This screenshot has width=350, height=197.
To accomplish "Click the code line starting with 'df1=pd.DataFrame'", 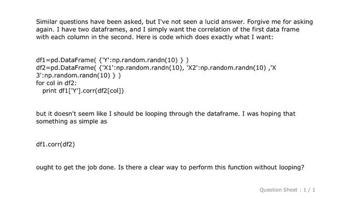I will (112, 60).
